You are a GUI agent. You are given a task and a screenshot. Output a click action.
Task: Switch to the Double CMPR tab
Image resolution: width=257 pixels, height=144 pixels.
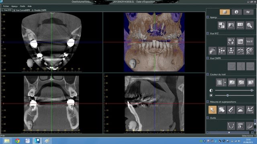pyautogui.click(x=39, y=10)
